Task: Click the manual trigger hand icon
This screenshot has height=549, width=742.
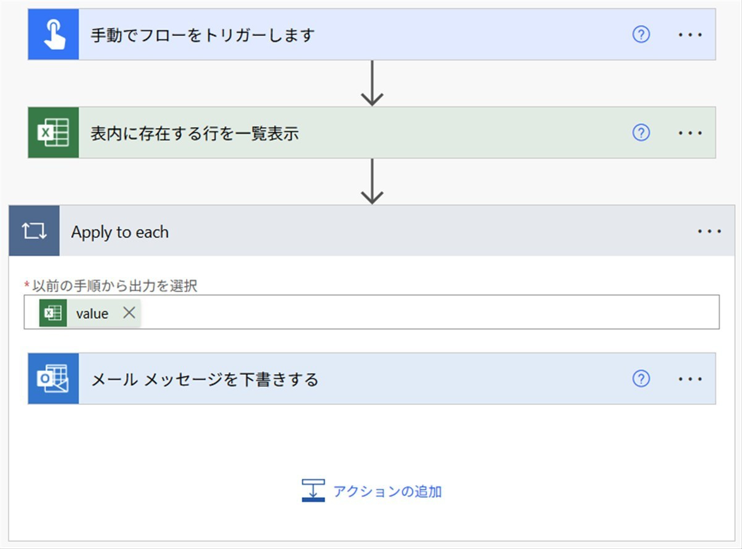Action: (x=53, y=35)
